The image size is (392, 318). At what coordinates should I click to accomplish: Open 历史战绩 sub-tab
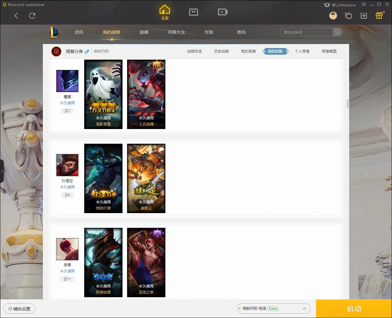pyautogui.click(x=221, y=51)
